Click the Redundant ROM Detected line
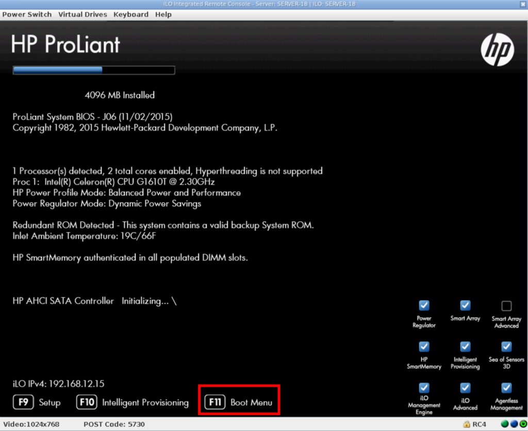528x431 pixels. point(163,225)
